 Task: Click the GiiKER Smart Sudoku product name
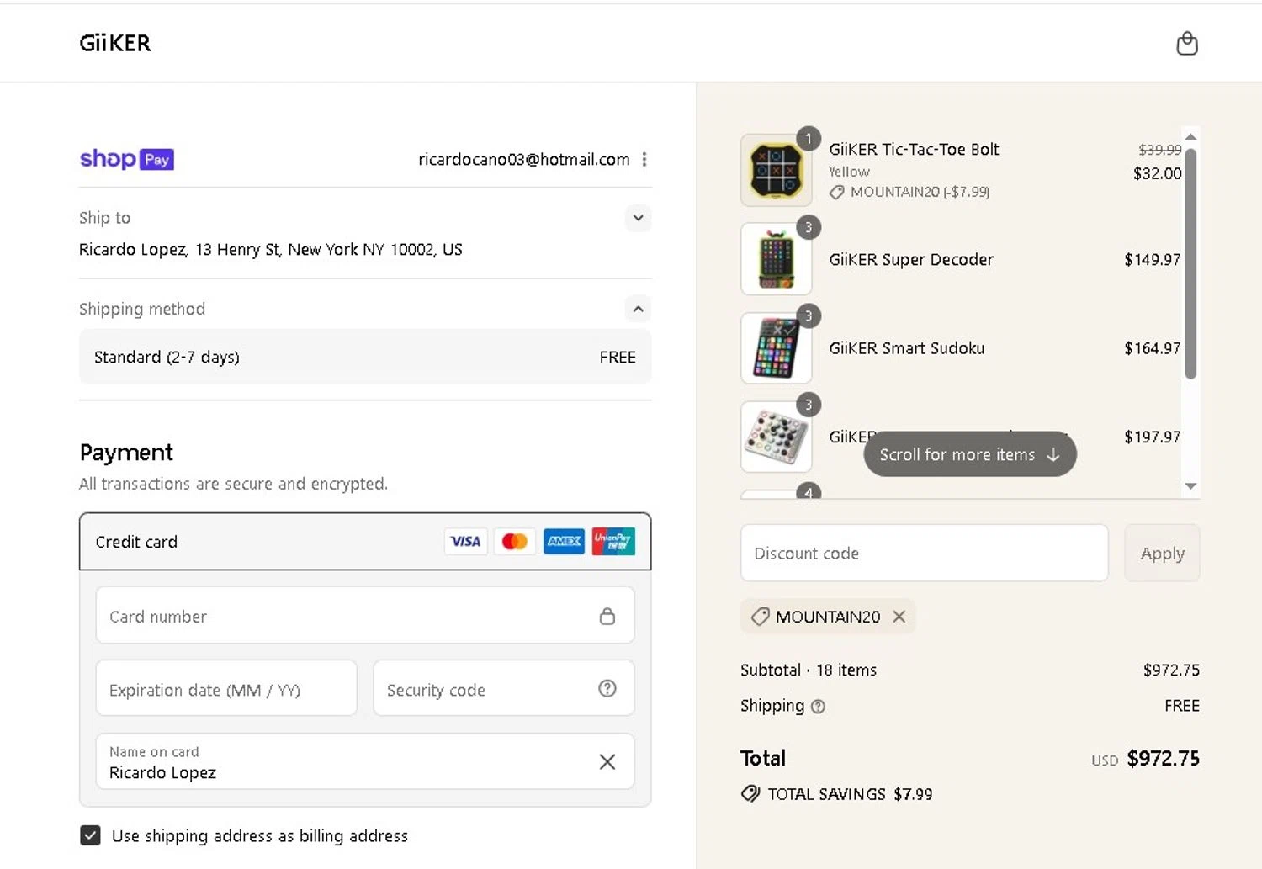click(907, 347)
